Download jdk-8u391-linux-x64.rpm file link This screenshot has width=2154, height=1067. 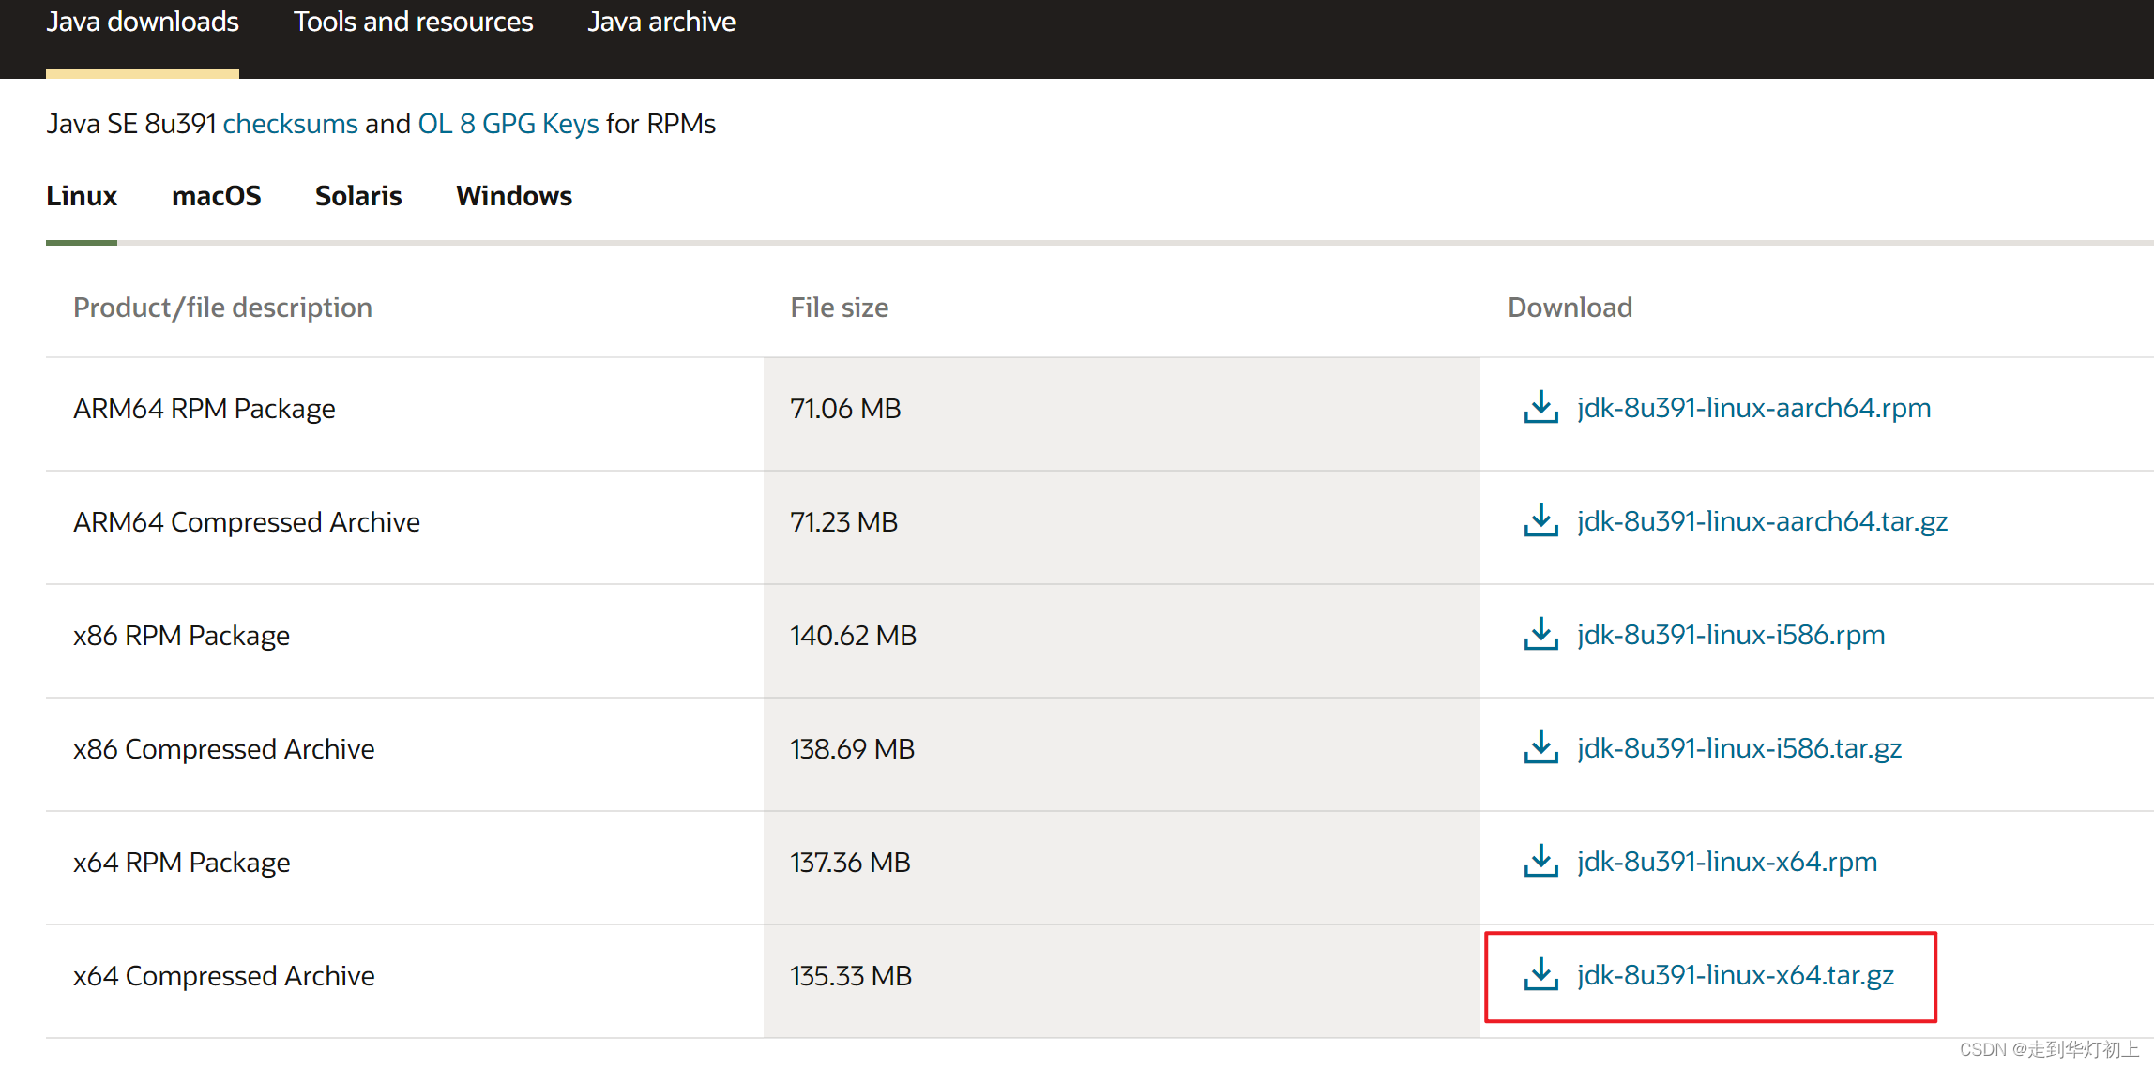pyautogui.click(x=1726, y=862)
